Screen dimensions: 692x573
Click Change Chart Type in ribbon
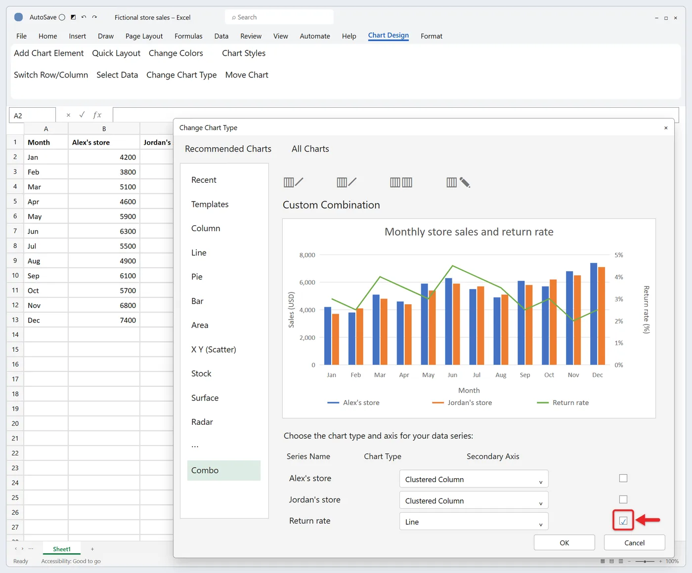181,75
